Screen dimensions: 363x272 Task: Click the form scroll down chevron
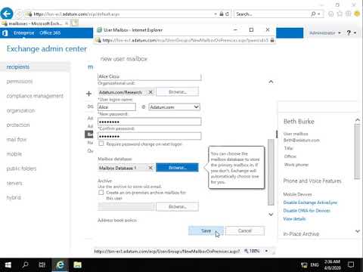coord(271,215)
